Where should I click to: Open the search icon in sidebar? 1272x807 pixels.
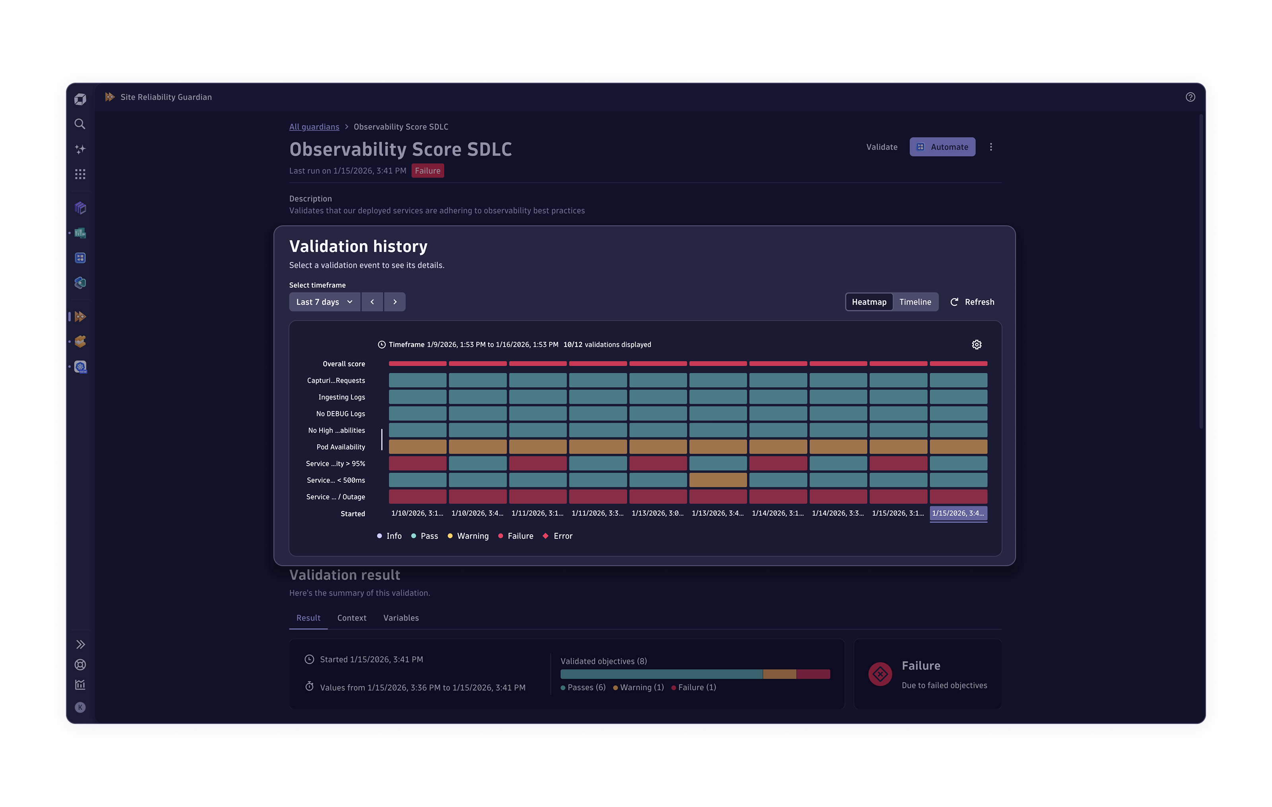(x=80, y=124)
